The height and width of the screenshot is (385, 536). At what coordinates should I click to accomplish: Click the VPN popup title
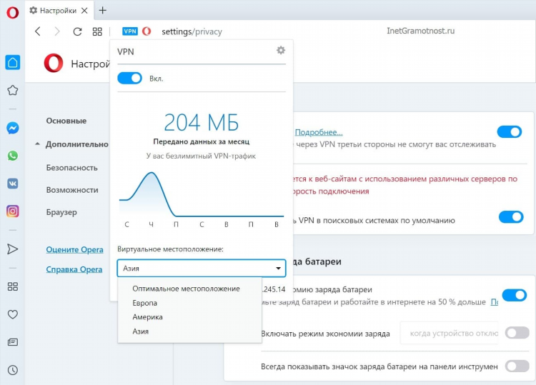click(126, 51)
